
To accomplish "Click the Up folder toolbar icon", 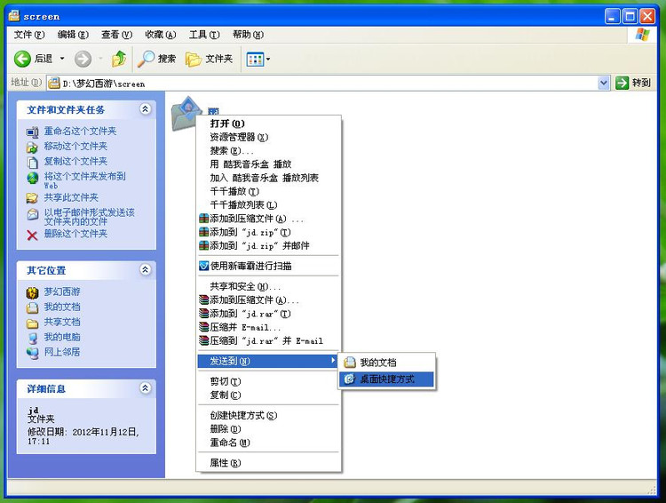I will (x=119, y=59).
